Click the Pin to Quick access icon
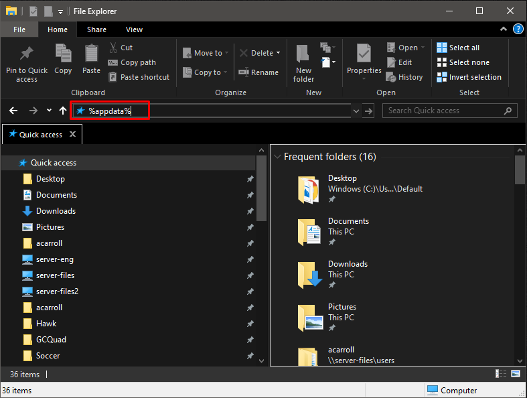527x398 pixels. [27, 54]
